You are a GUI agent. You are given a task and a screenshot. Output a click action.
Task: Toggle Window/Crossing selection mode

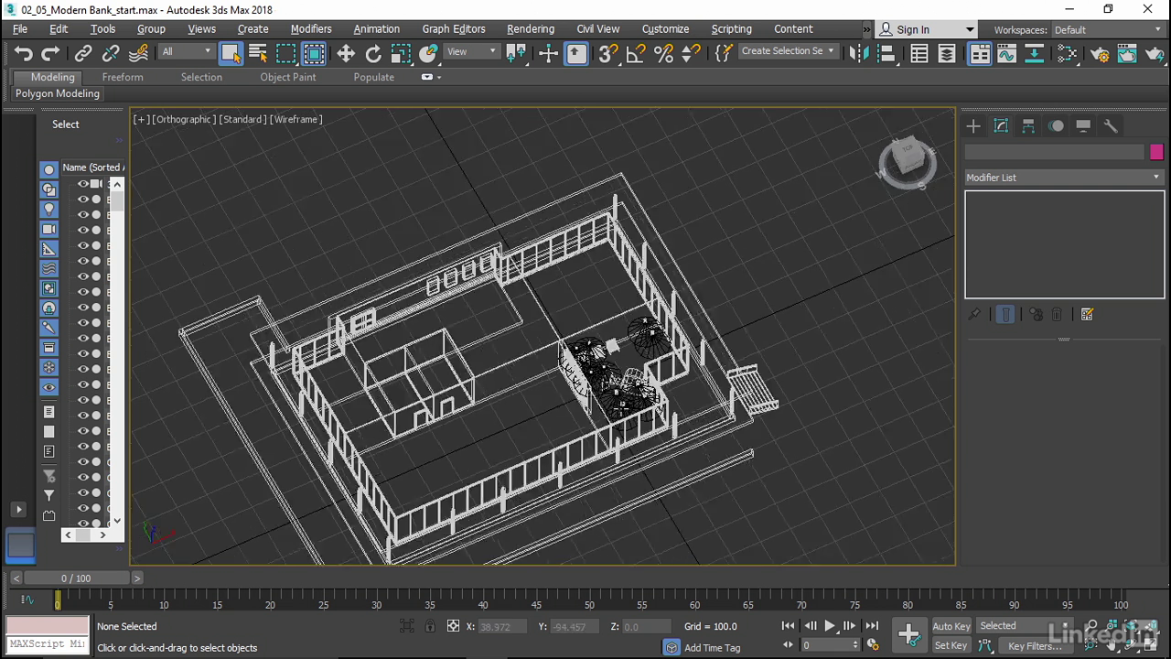pos(314,54)
